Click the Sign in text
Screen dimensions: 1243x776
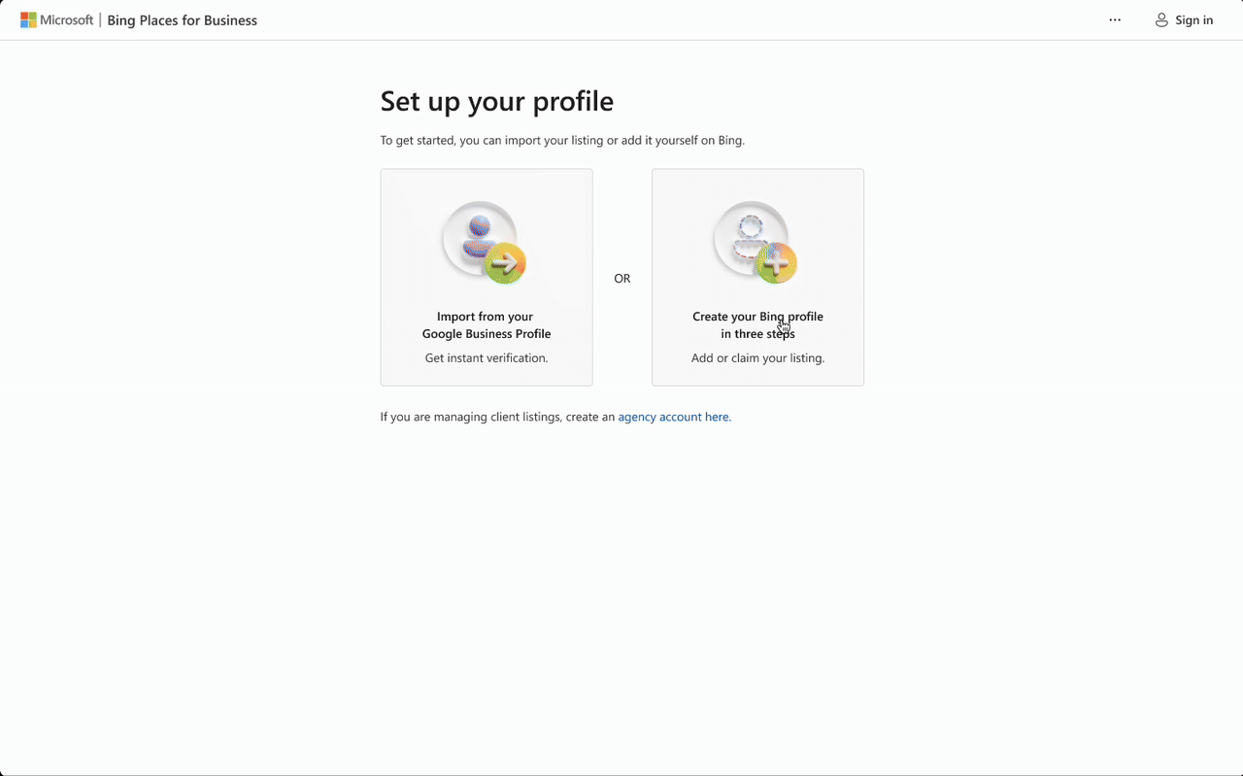1193,20
